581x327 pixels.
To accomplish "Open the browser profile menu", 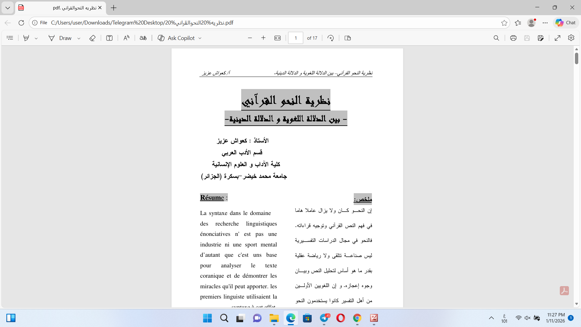I will click(x=531, y=23).
